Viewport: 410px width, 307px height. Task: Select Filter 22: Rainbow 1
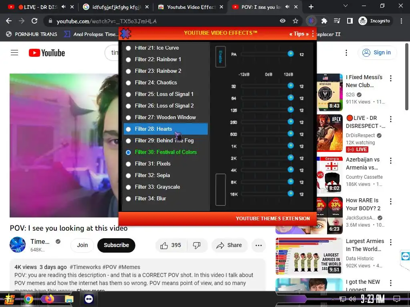(x=166, y=60)
